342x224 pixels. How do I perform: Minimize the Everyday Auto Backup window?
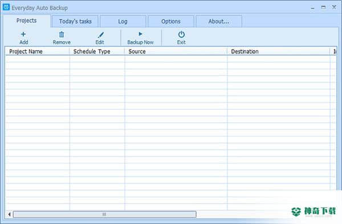312,8
